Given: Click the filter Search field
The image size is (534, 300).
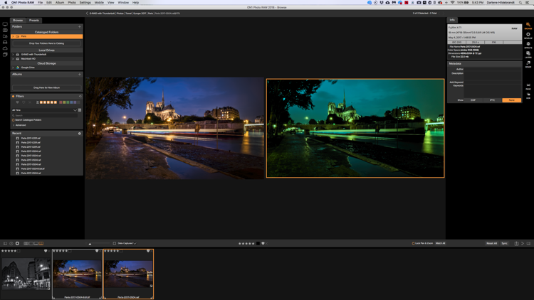Looking at the screenshot, I should pyautogui.click(x=44, y=116).
